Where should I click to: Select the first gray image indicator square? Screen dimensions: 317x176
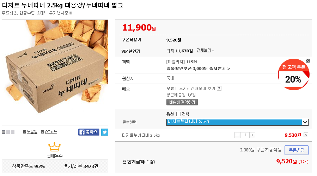(x=4, y=132)
